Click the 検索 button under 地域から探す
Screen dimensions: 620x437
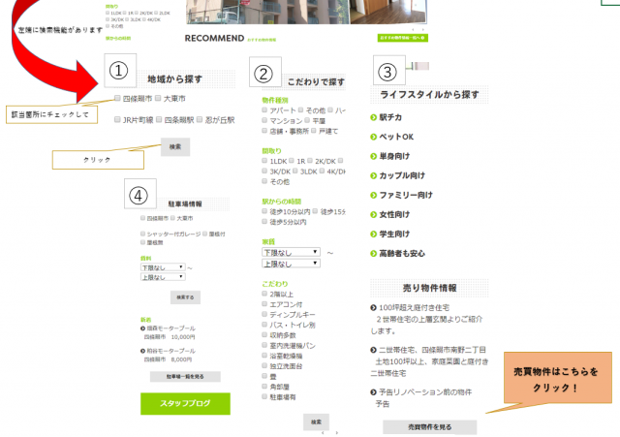[174, 146]
